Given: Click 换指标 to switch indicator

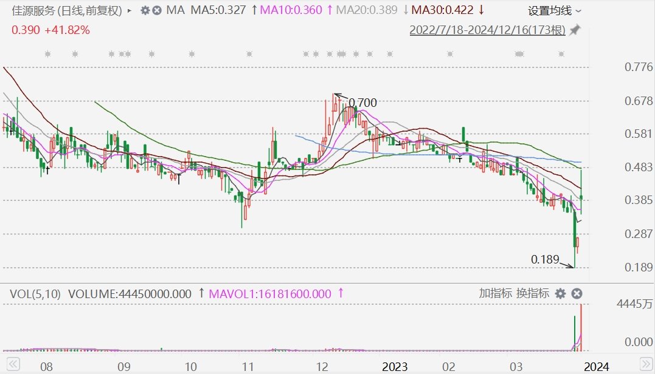Looking at the screenshot, I should [x=532, y=293].
